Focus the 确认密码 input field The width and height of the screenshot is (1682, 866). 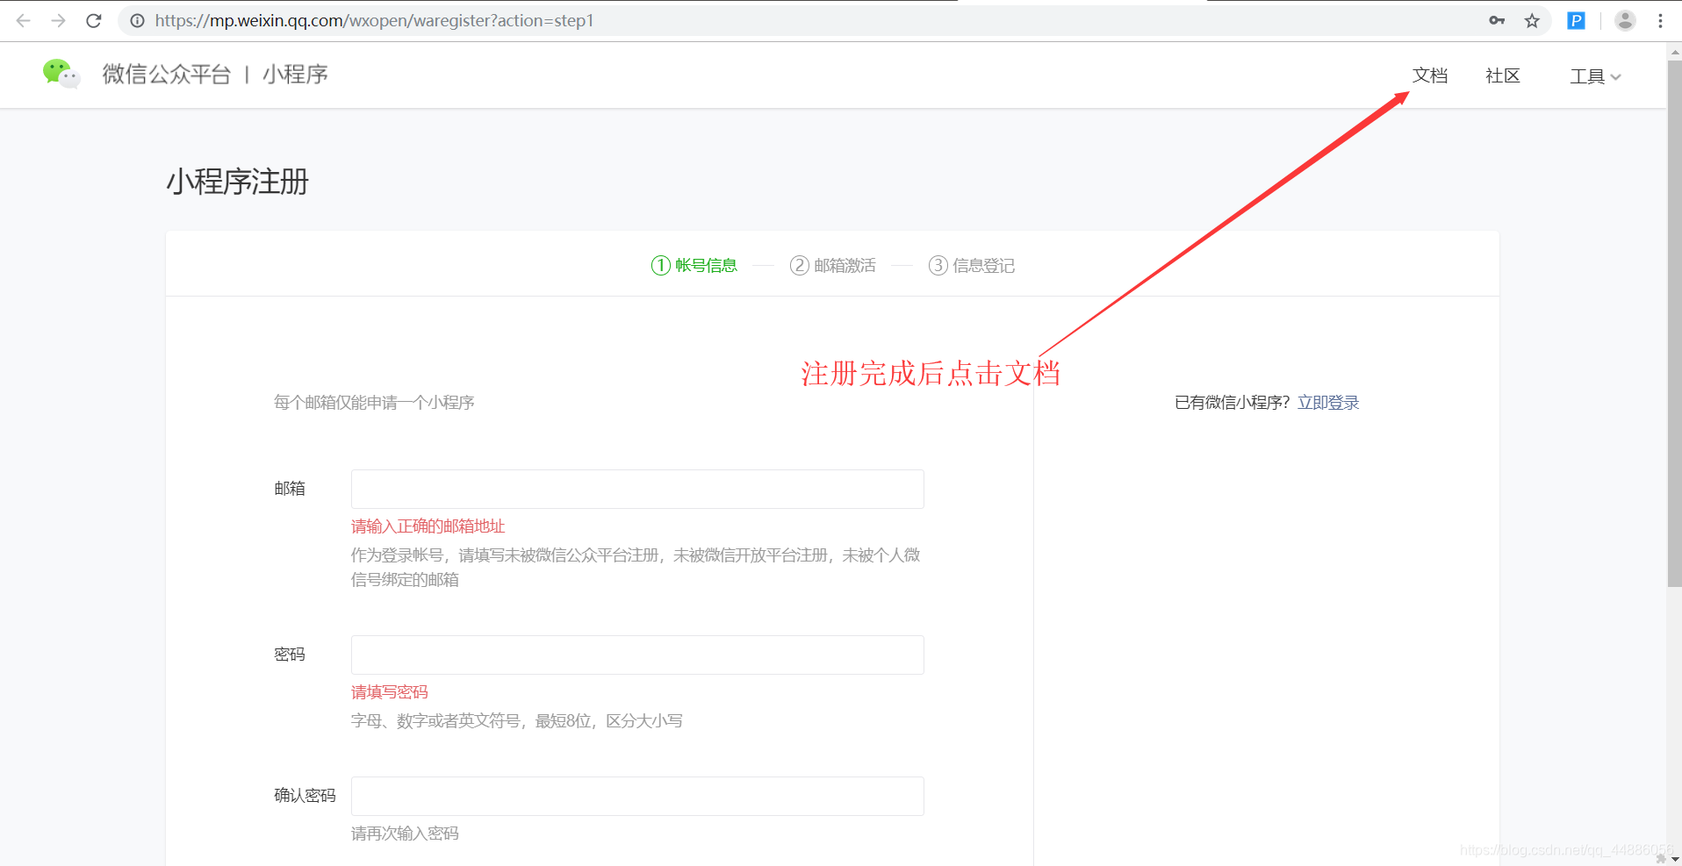coord(637,796)
